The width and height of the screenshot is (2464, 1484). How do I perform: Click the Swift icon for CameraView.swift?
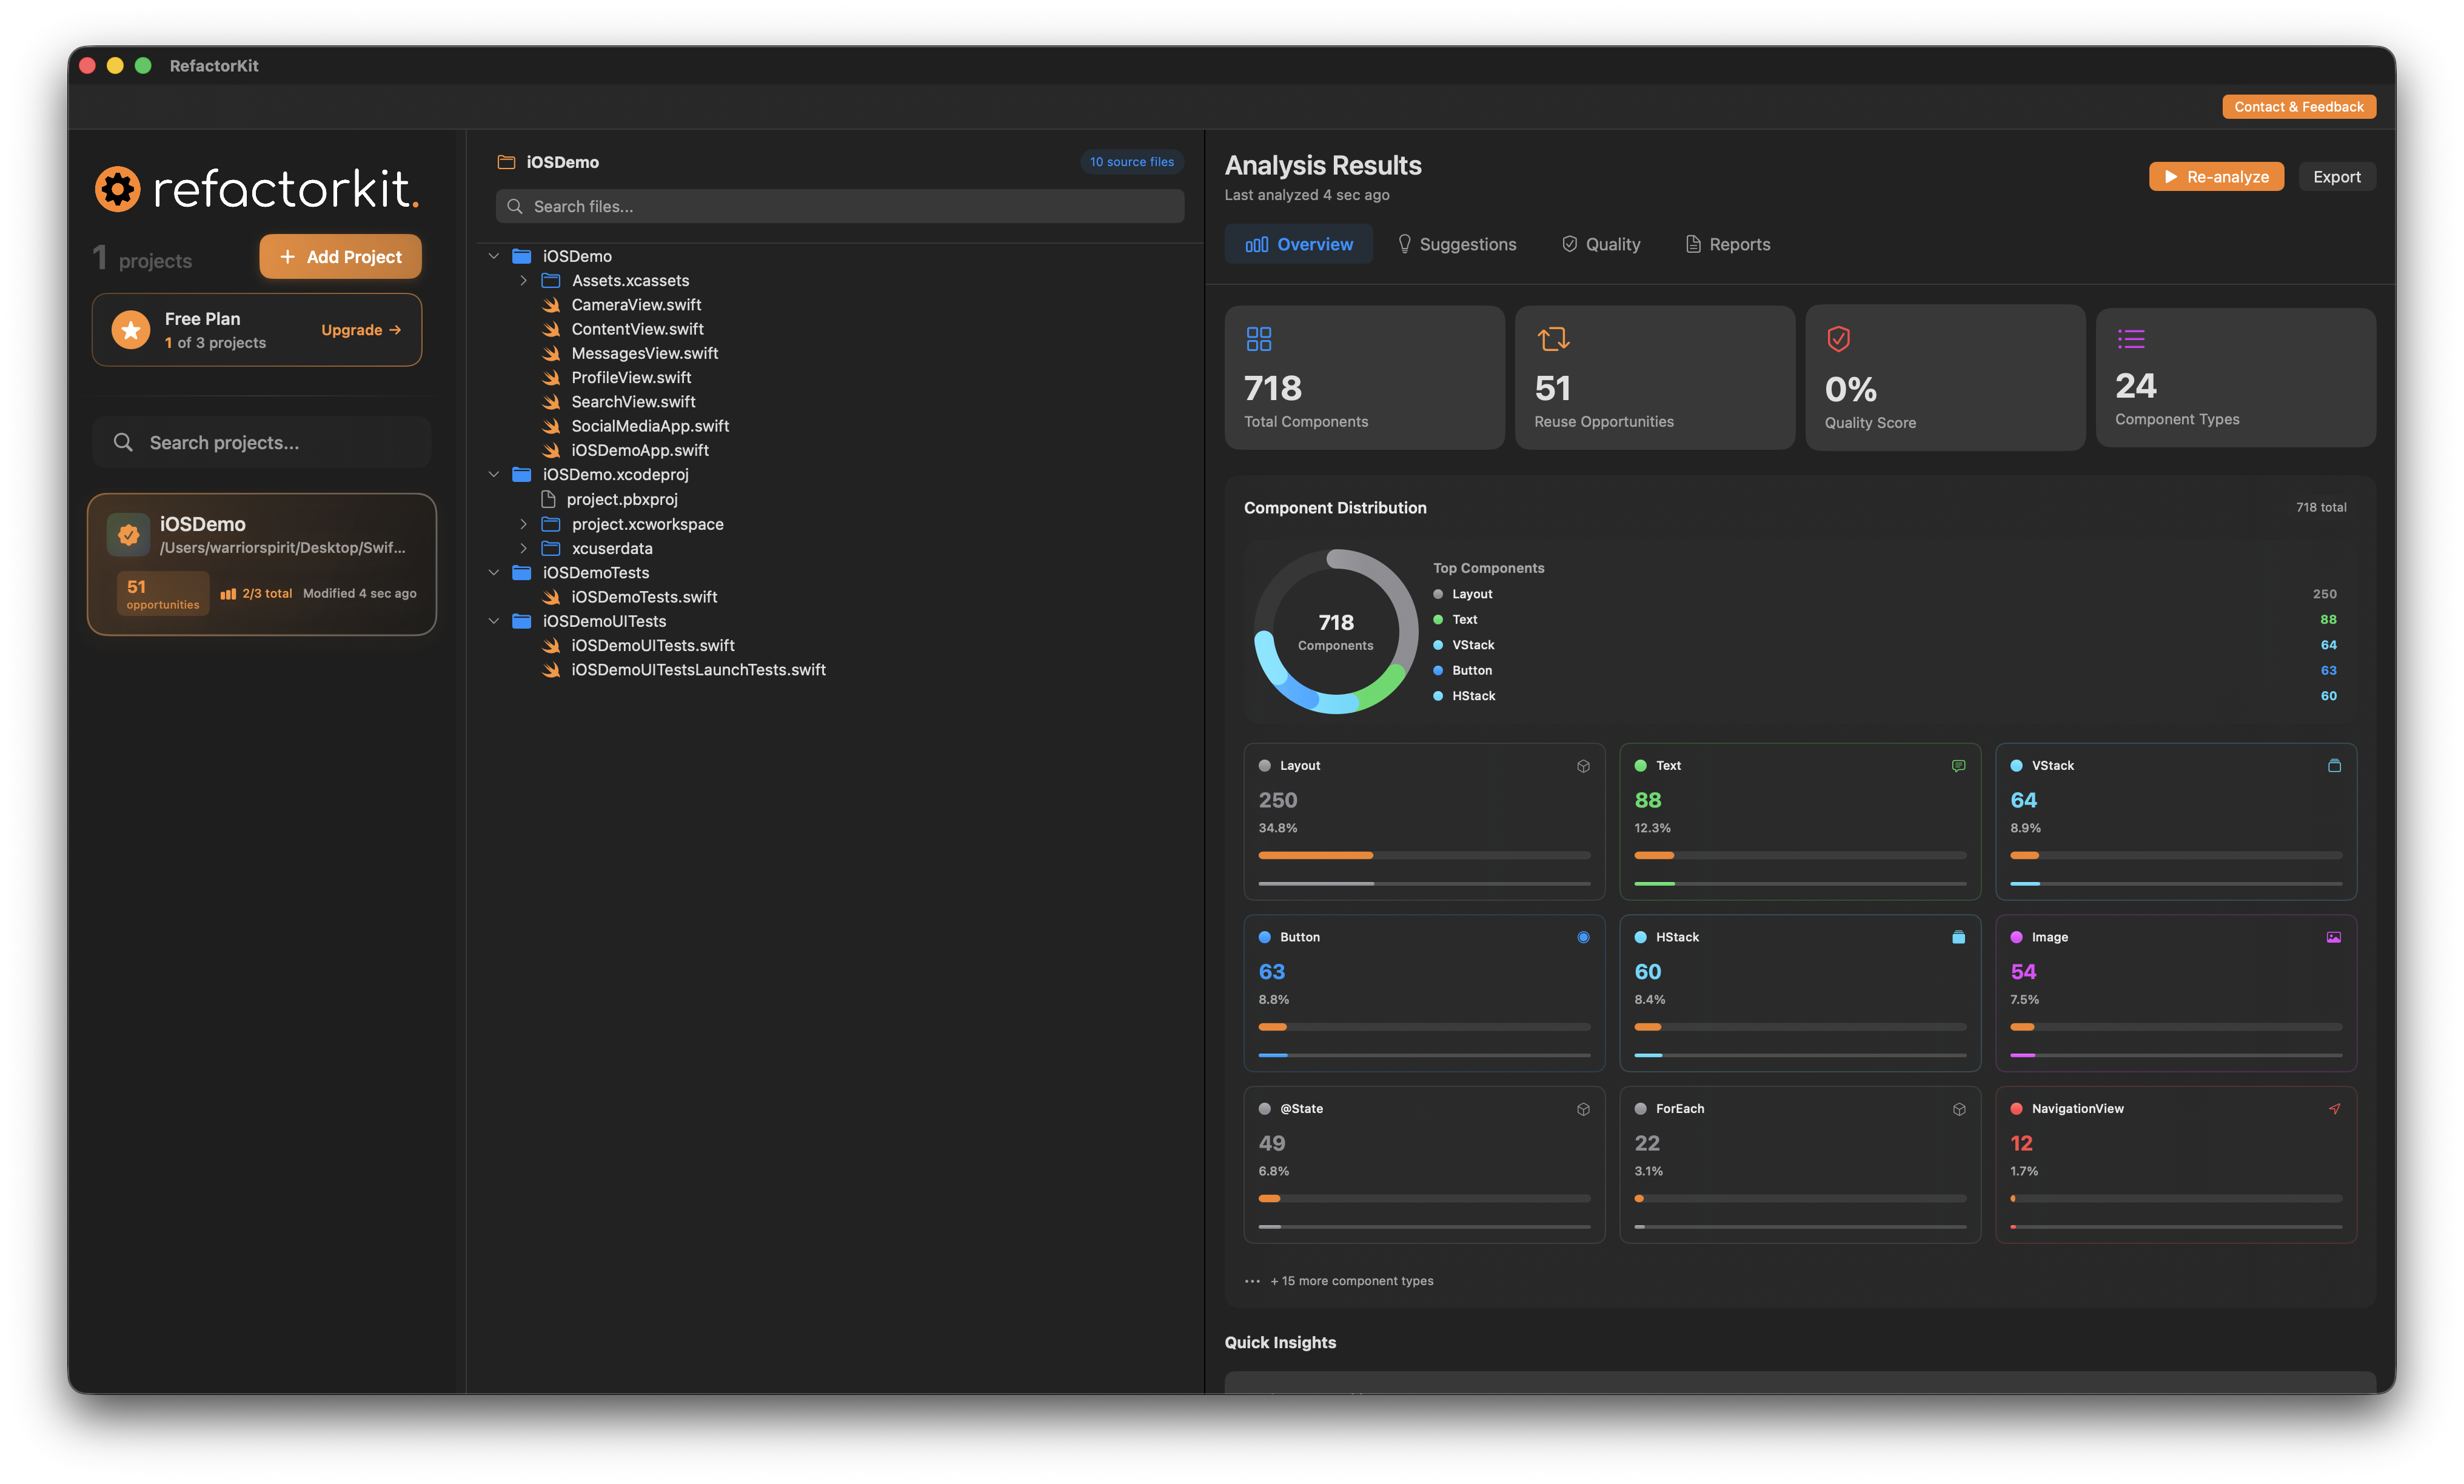pyautogui.click(x=551, y=305)
